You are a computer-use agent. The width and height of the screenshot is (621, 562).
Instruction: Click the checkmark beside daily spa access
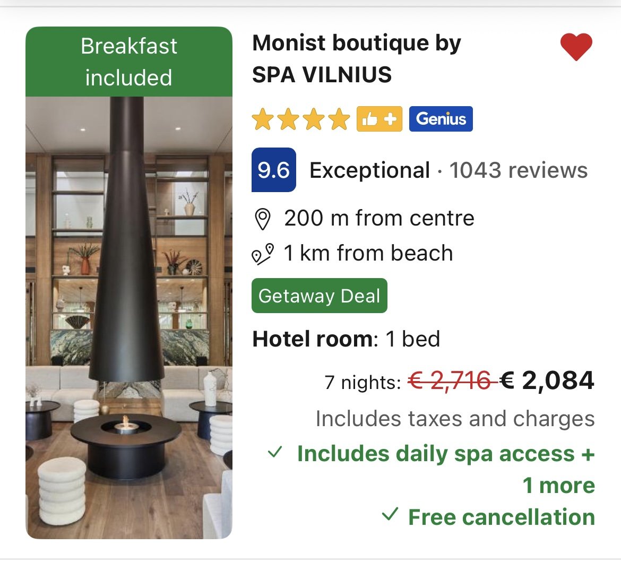(274, 453)
